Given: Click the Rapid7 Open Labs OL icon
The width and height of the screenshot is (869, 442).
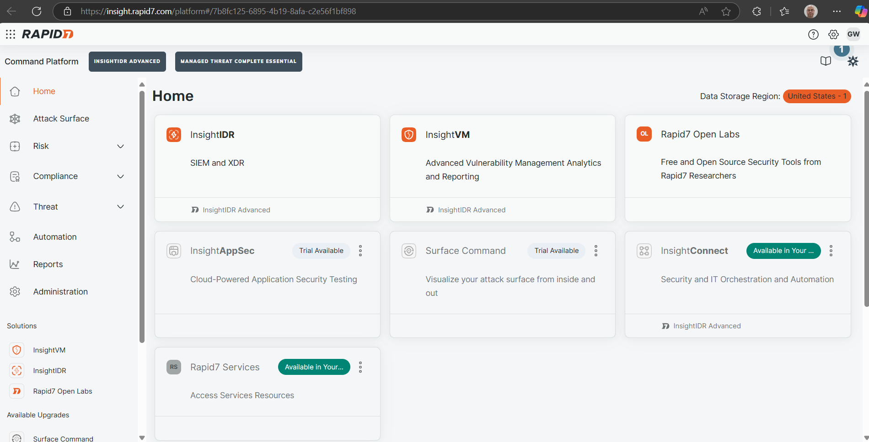Looking at the screenshot, I should click(644, 134).
